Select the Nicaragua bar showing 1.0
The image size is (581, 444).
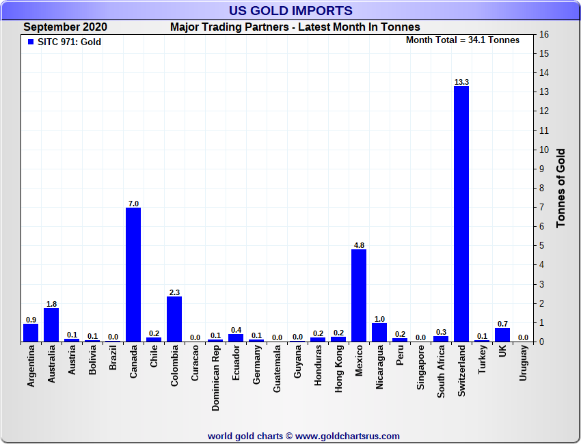tap(379, 332)
